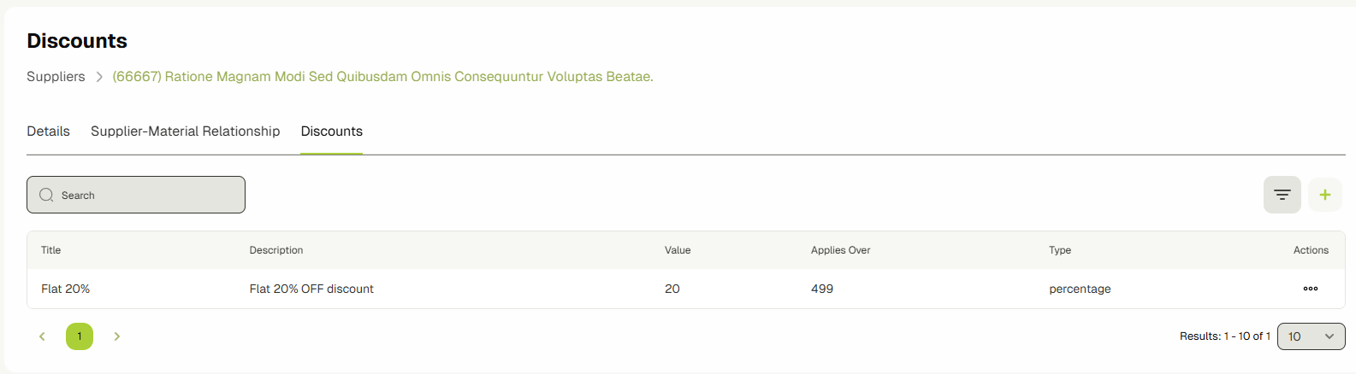Open supplier (66667) Ratione Magnam breadcrumb link

click(x=382, y=77)
